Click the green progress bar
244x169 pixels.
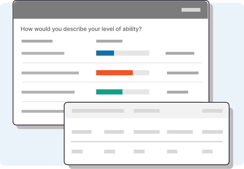click(x=109, y=92)
